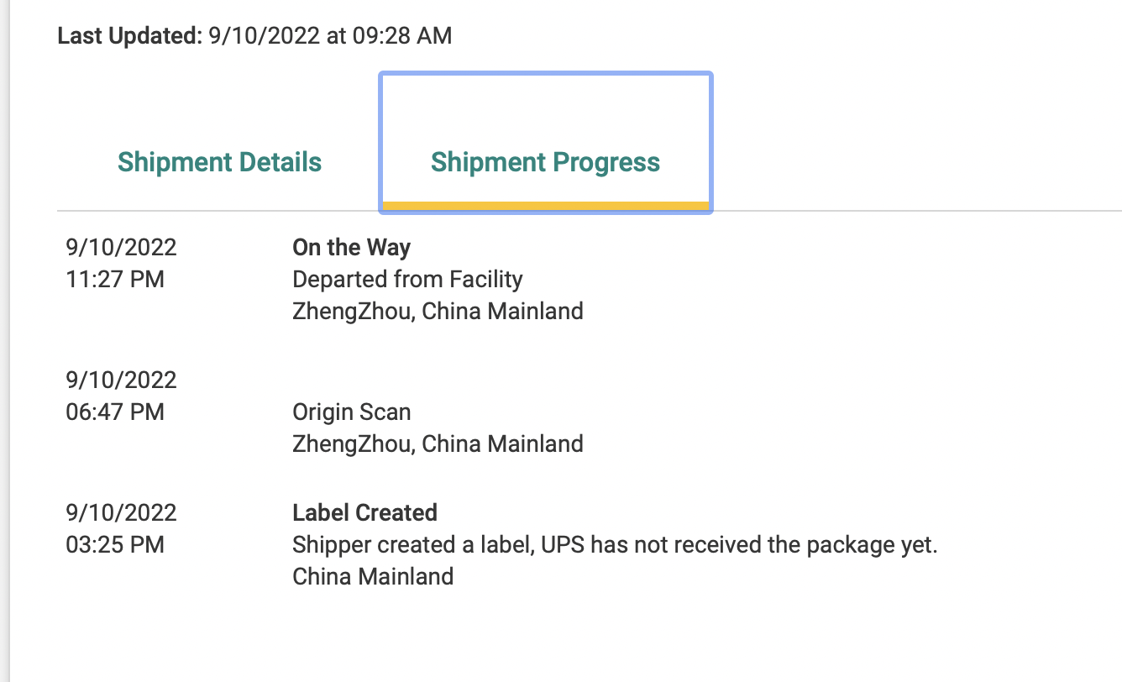This screenshot has width=1122, height=682.
Task: Click the date above 06:47 PM
Action: point(121,380)
